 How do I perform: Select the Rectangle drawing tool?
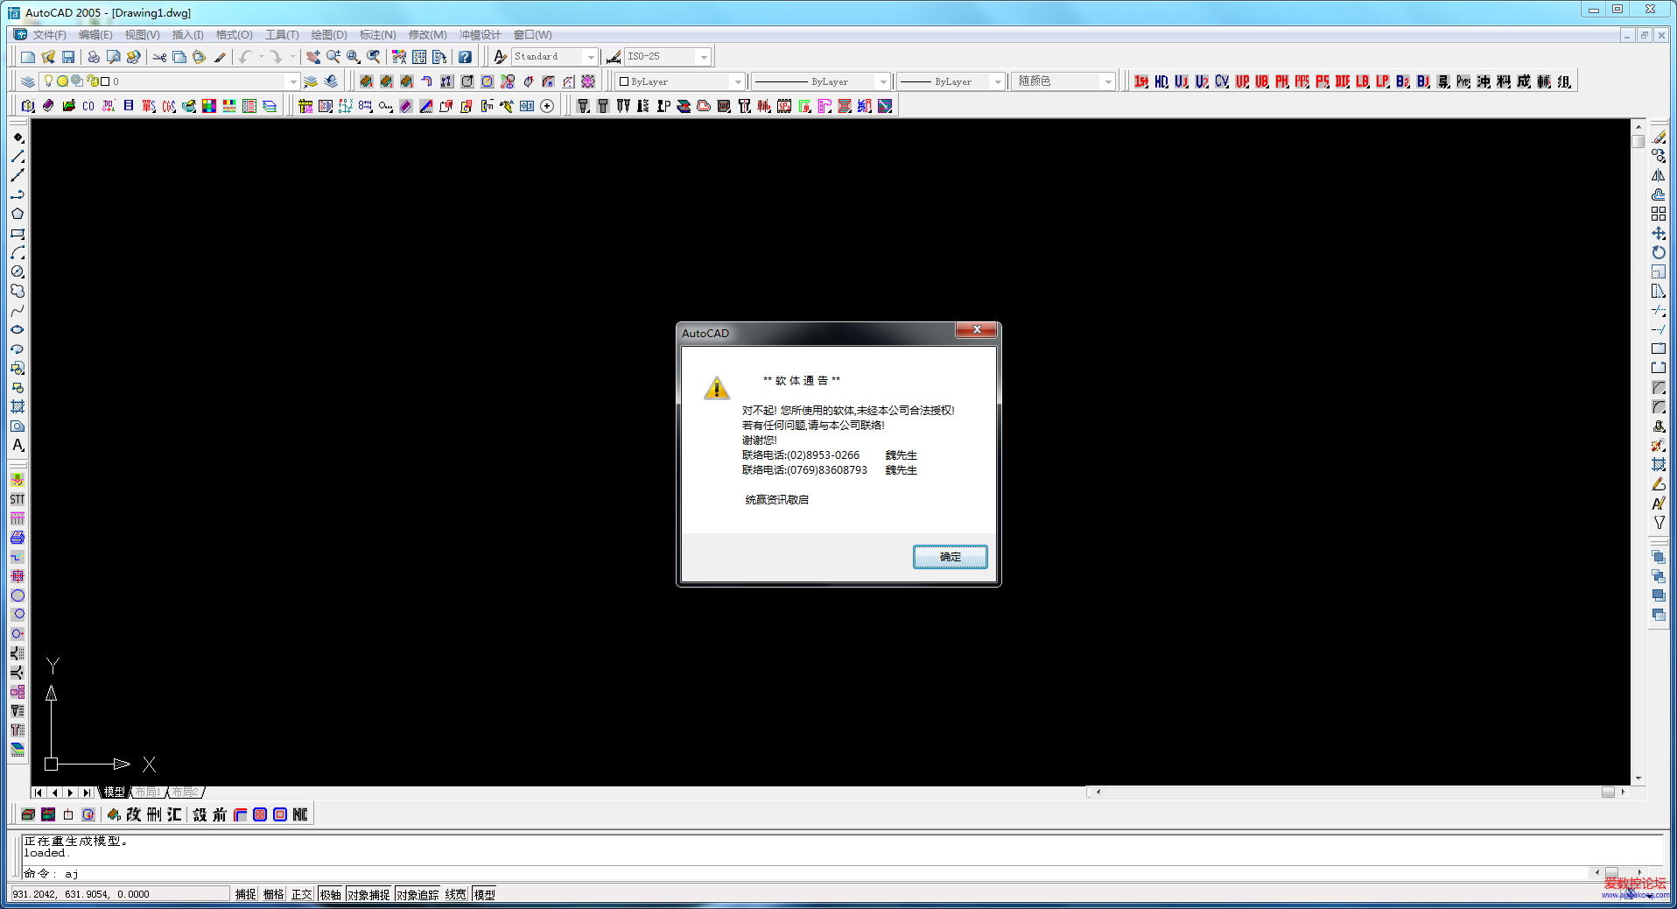(18, 233)
